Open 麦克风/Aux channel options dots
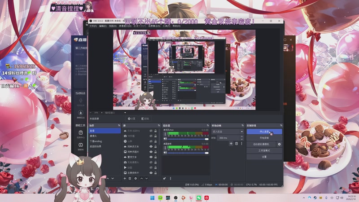This screenshot has width=359, height=202. tap(165, 134)
